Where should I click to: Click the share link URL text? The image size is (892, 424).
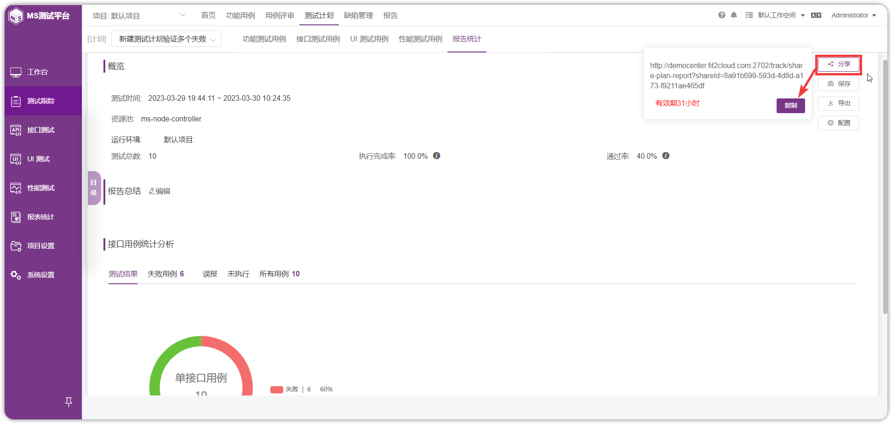pos(726,75)
